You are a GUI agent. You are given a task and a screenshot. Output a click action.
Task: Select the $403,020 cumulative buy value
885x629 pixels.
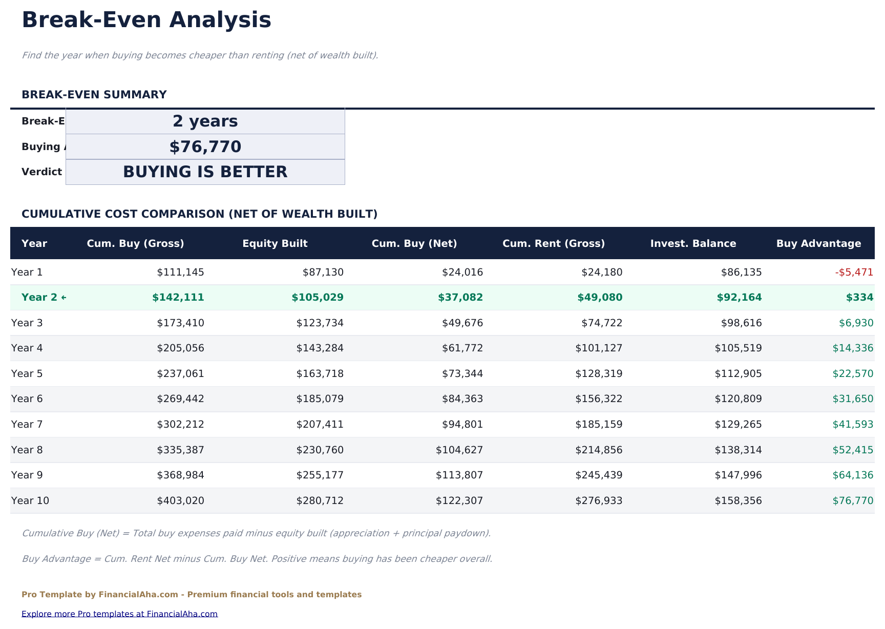pyautogui.click(x=181, y=500)
